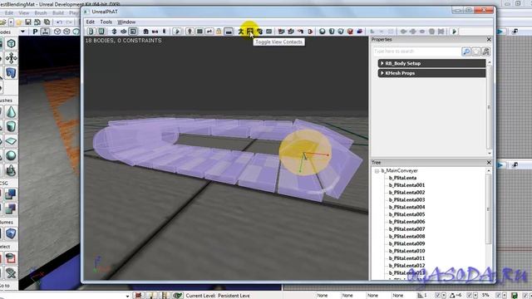This screenshot has width=532, height=299.
Task: Click red delete primitive icon in PhAT
Action: (350, 32)
